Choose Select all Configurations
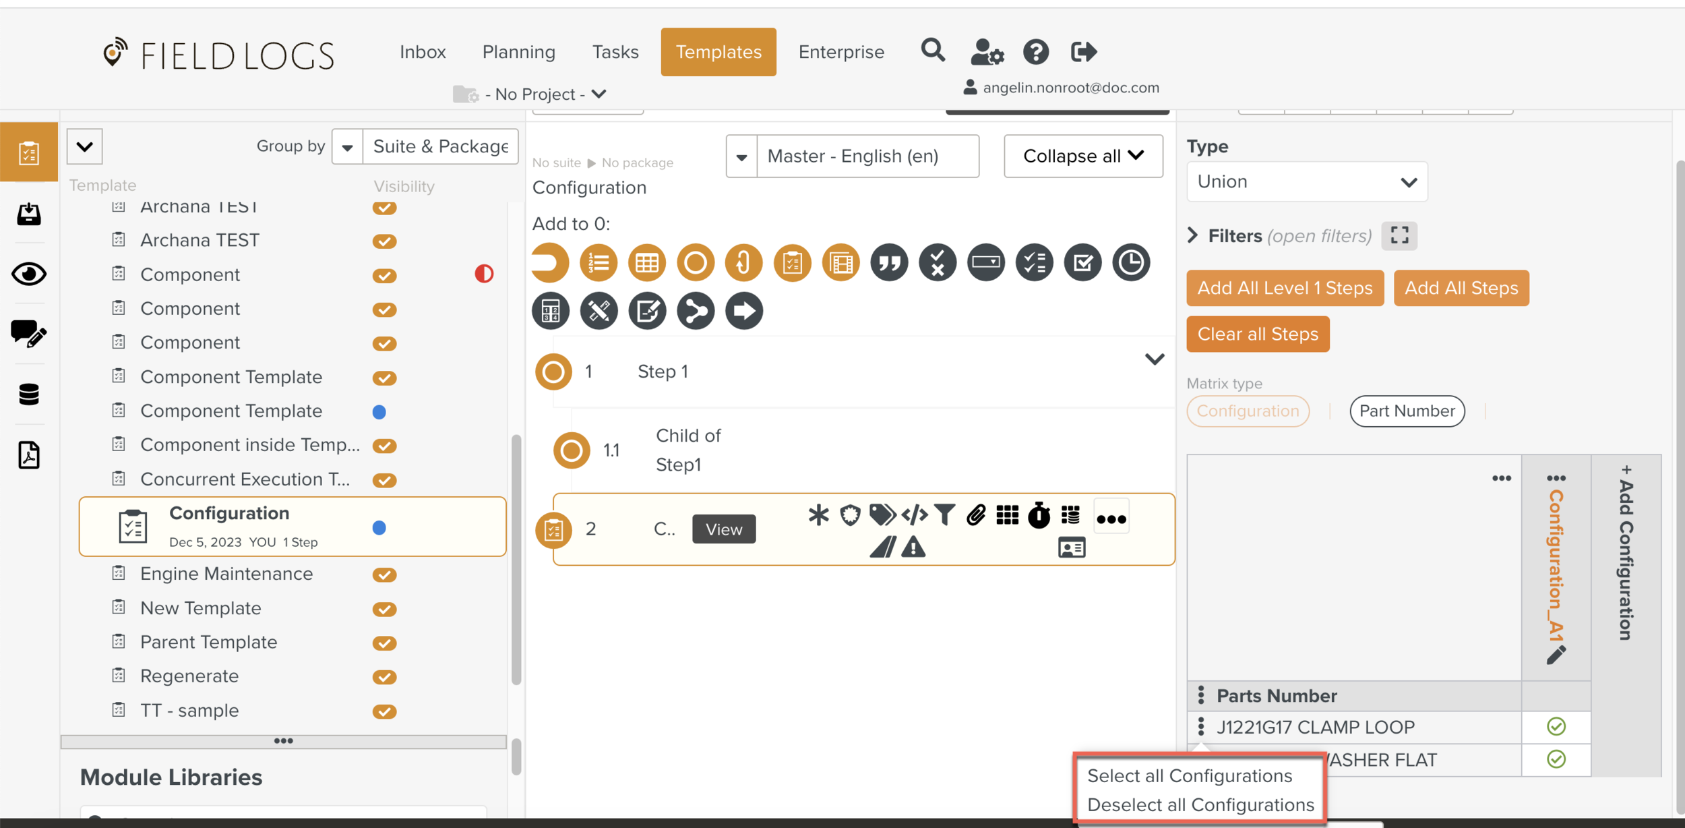1685x828 pixels. (x=1190, y=775)
